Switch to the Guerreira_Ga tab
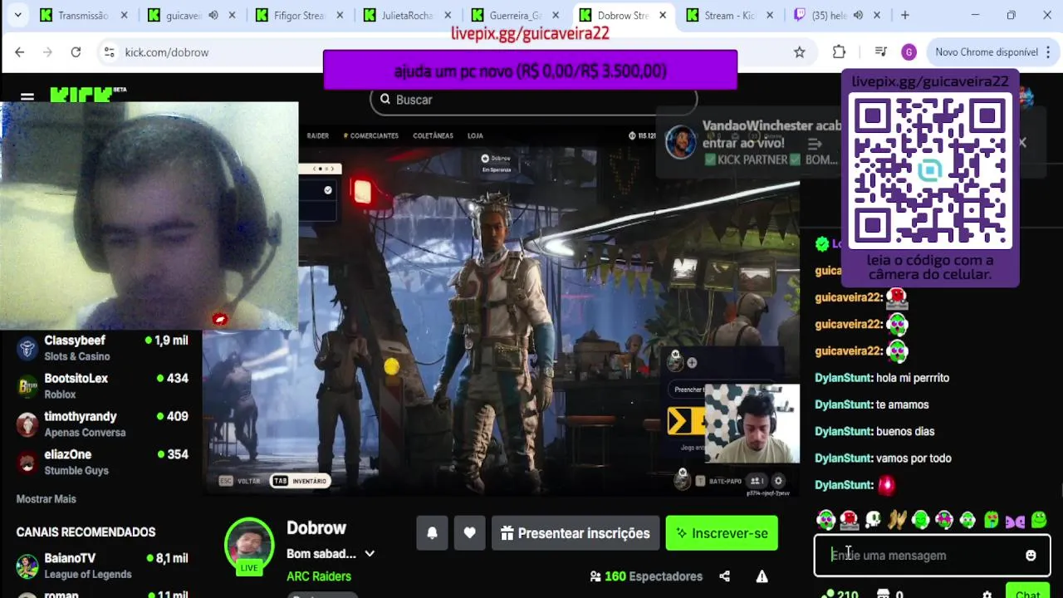 click(x=516, y=15)
